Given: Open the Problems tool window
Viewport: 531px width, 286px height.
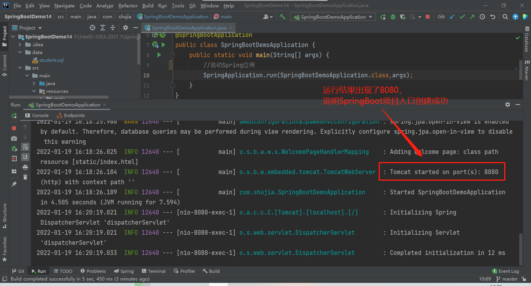Looking at the screenshot, I should [x=93, y=271].
